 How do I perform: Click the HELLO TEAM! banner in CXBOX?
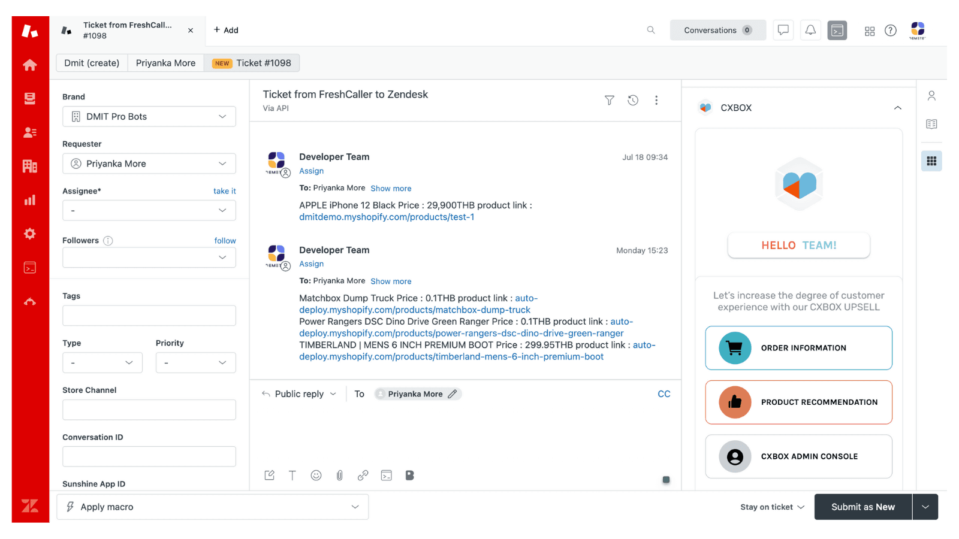click(799, 246)
